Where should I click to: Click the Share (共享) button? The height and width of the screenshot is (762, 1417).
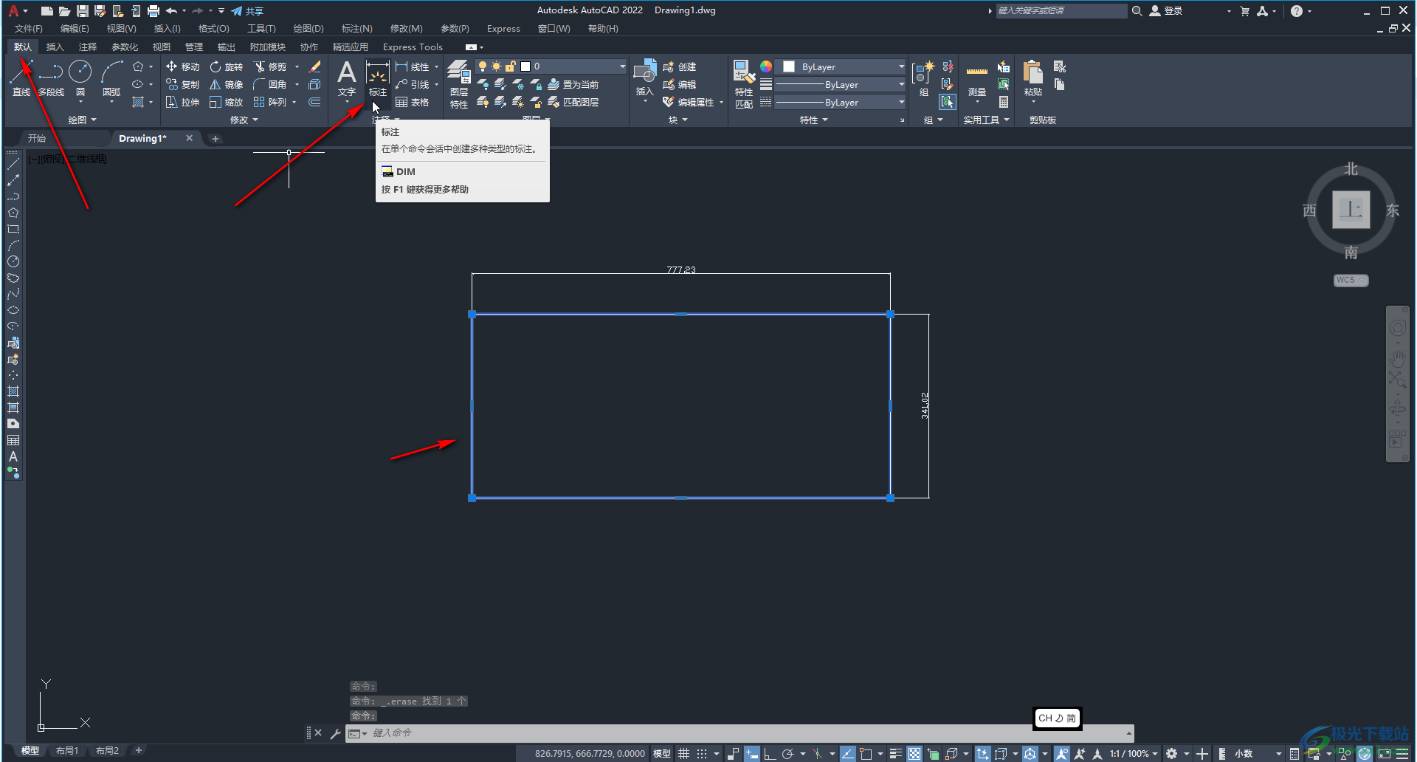pos(247,11)
